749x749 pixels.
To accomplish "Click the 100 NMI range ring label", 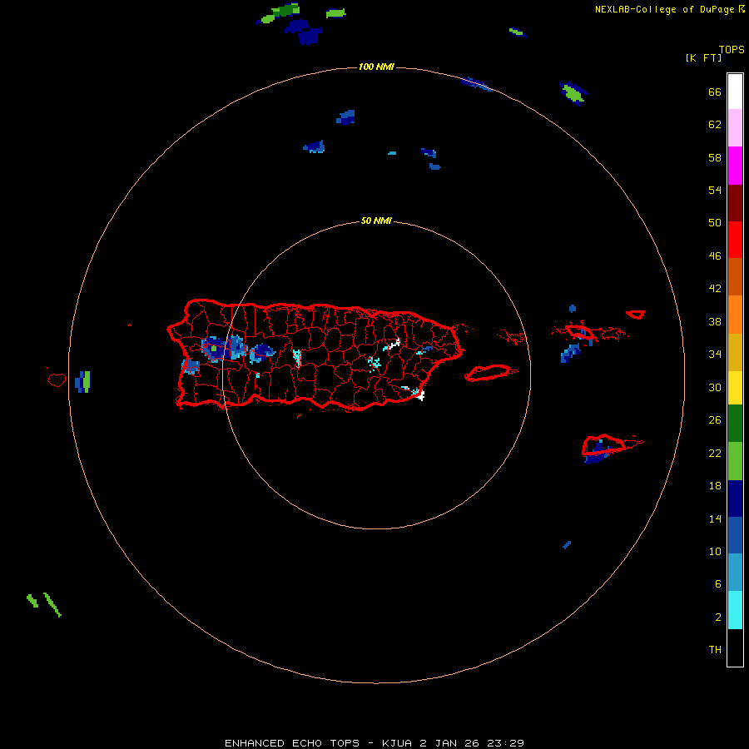I will [x=376, y=67].
